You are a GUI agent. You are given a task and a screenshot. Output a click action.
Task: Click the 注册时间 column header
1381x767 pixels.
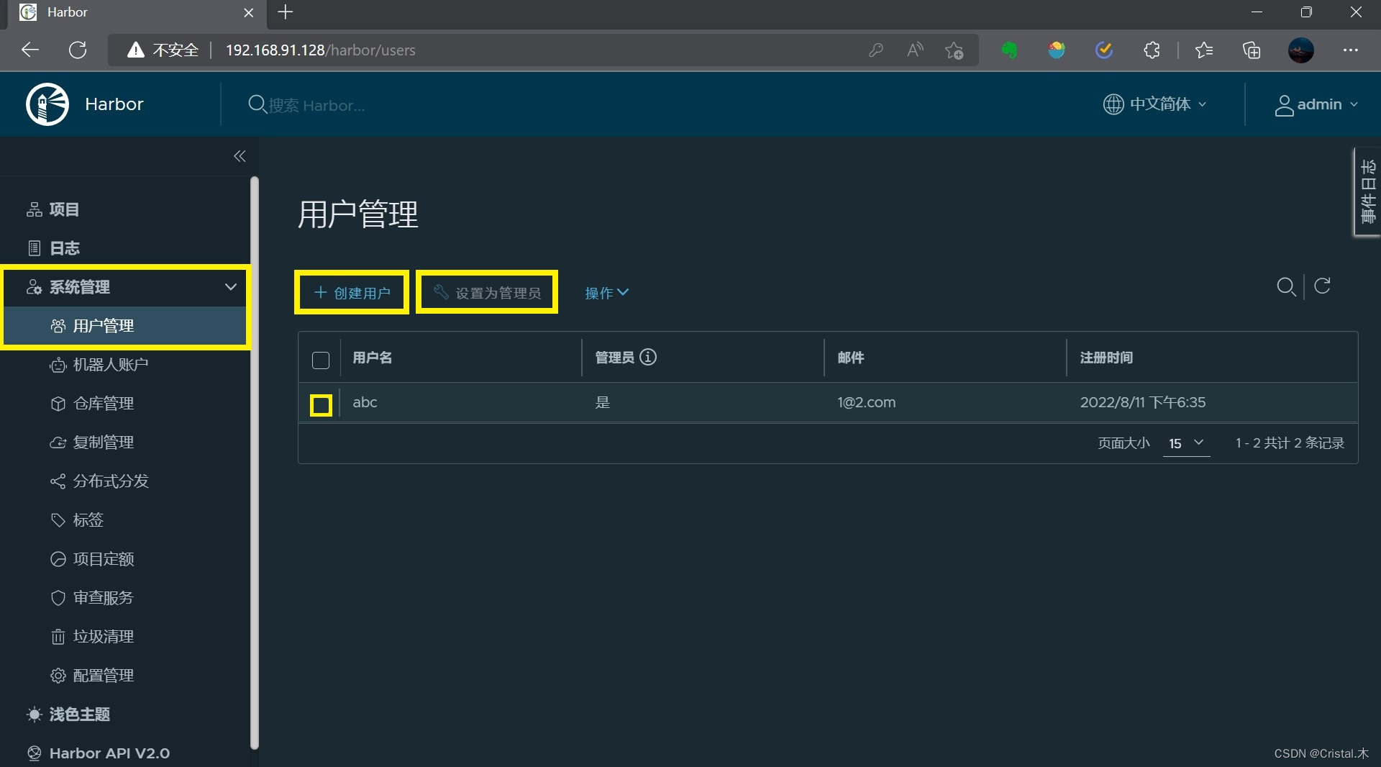click(x=1106, y=358)
